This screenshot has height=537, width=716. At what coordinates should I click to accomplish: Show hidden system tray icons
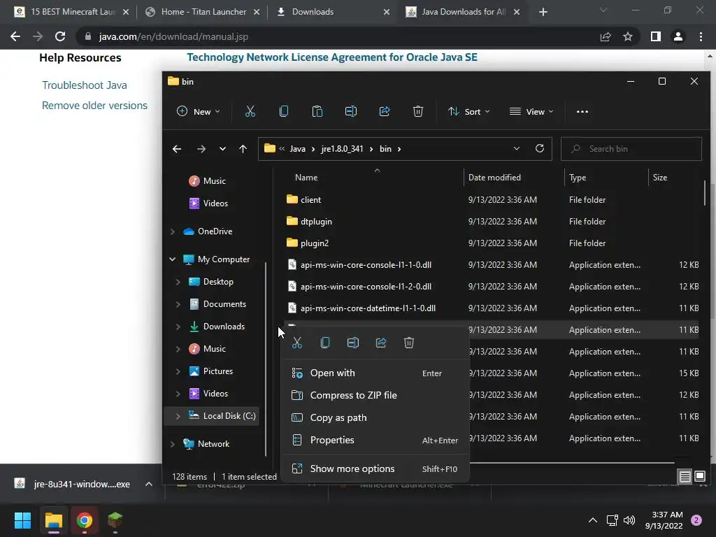click(x=593, y=520)
